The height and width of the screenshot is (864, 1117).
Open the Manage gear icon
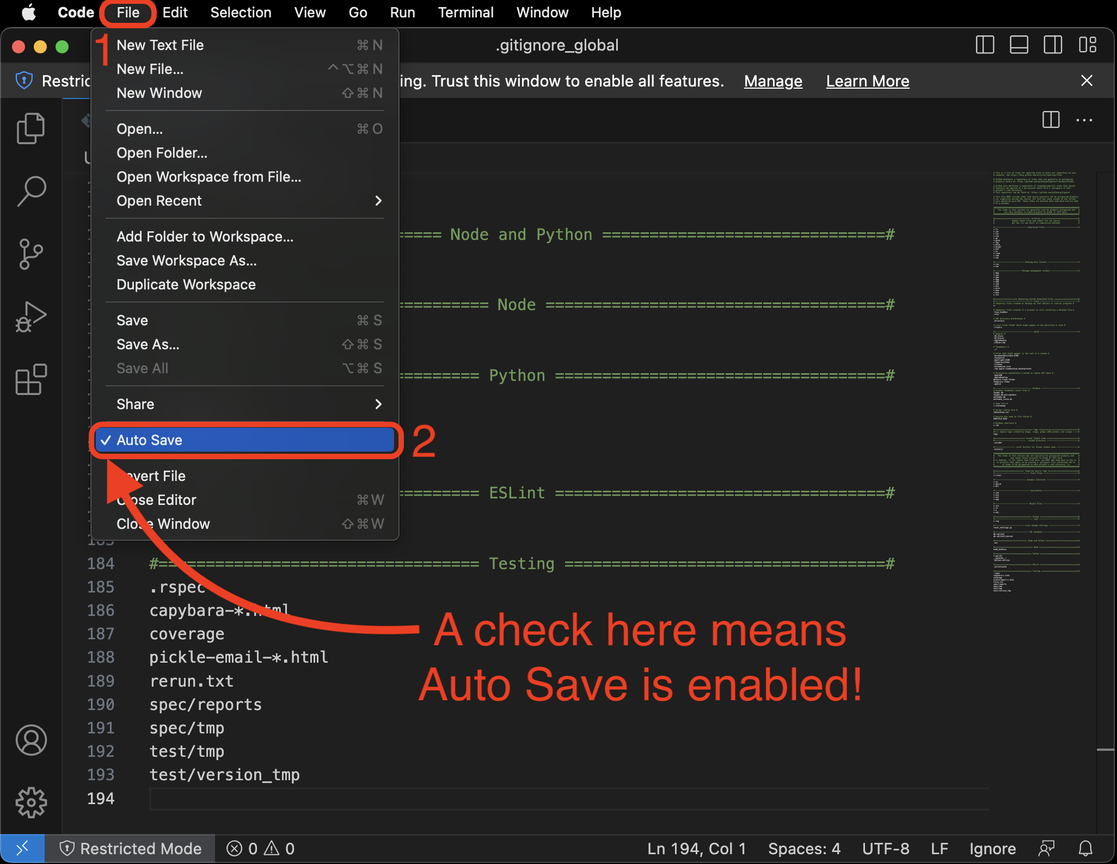[31, 802]
